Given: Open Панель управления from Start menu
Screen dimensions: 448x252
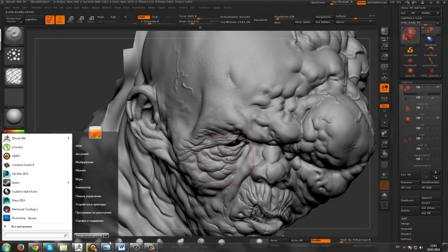Looking at the screenshot, I should point(88,196).
